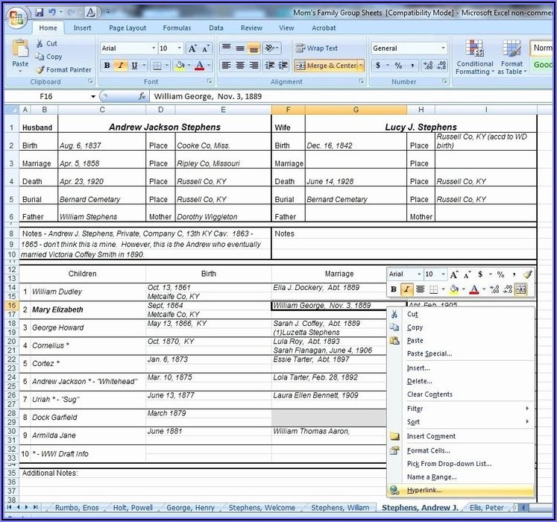The width and height of the screenshot is (557, 522).
Task: Click the Format Painter brush in ribbon
Action: click(40, 69)
